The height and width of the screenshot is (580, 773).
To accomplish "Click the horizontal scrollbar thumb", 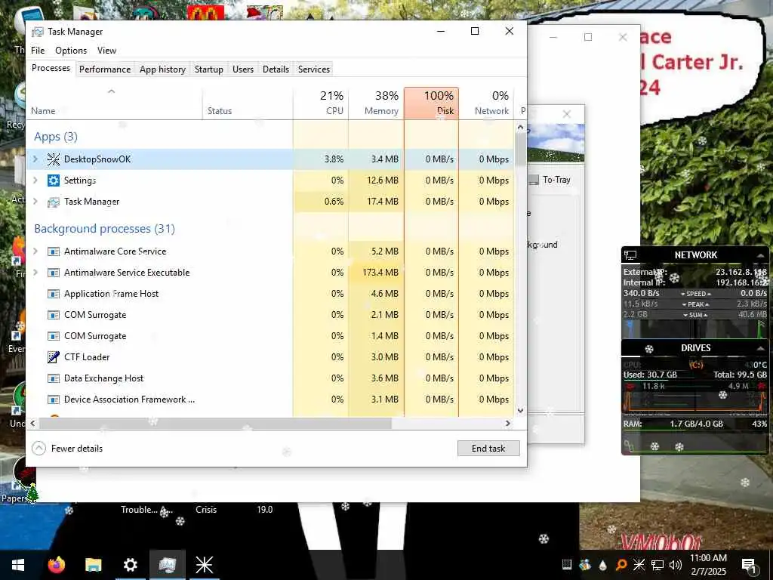I will 215,423.
